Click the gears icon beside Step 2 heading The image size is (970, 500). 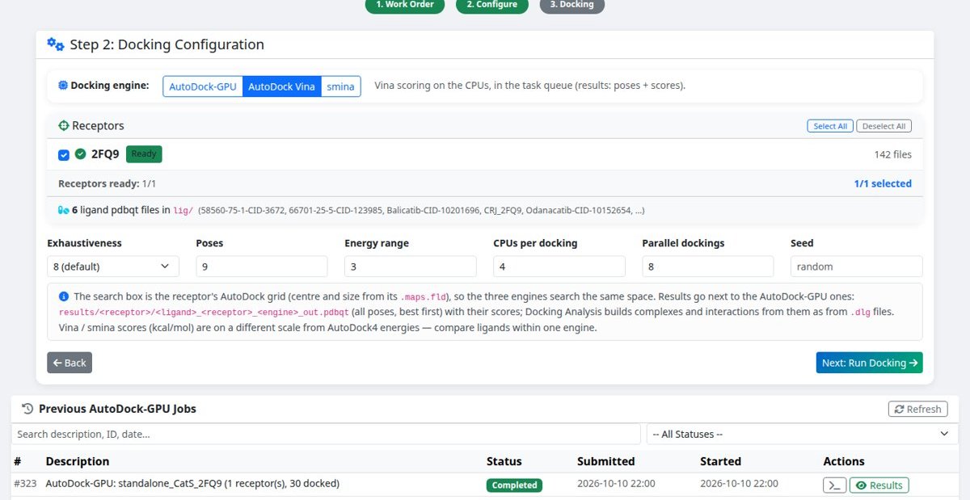point(55,44)
